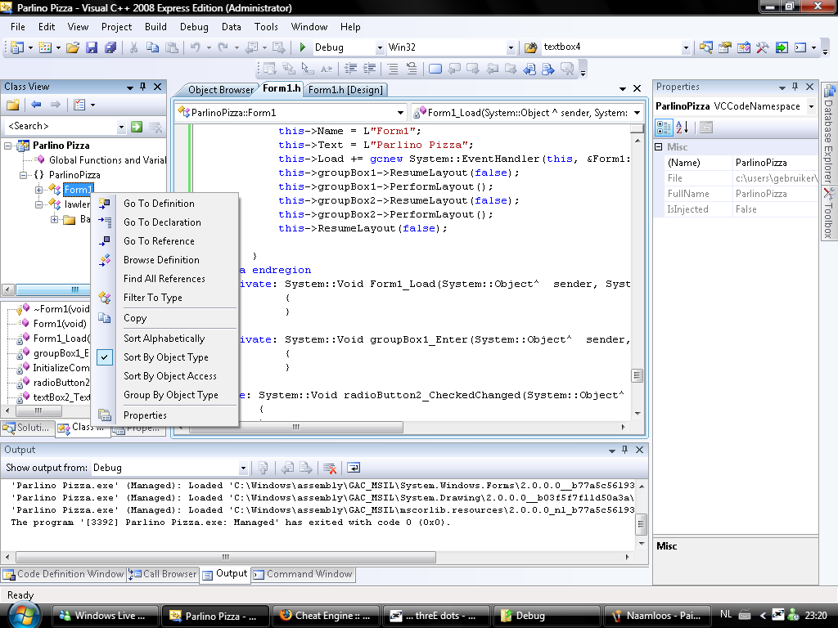Screen dimensions: 838x628
Task: Click the Class View New Folder icon
Action: tap(13, 105)
